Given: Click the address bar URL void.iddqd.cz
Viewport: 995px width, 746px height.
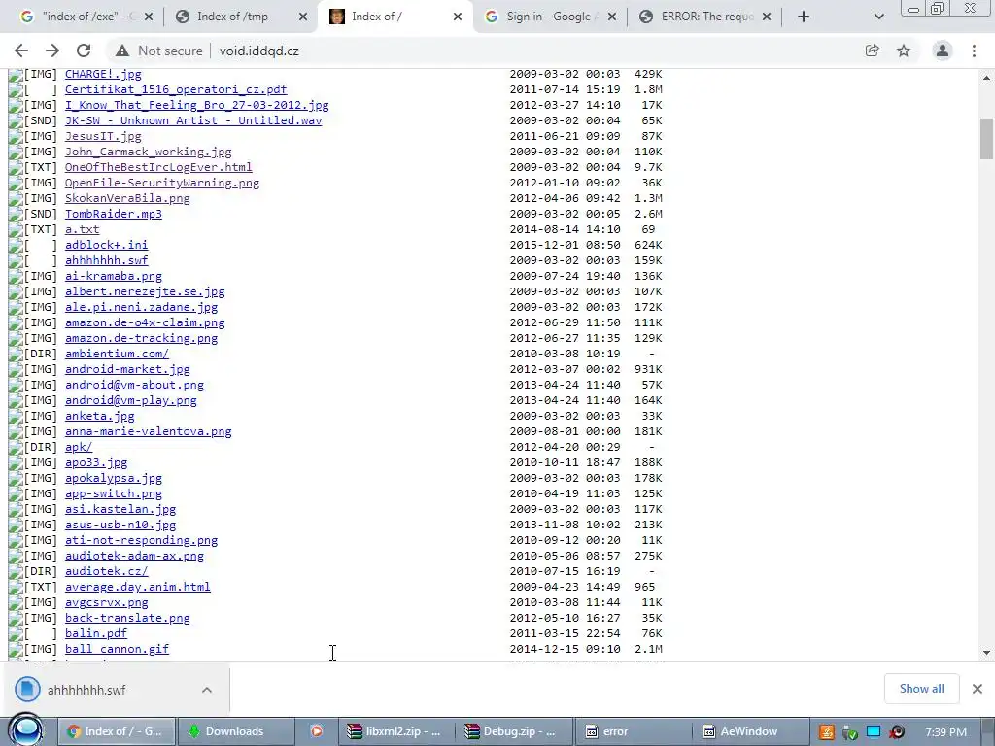Looking at the screenshot, I should [258, 51].
